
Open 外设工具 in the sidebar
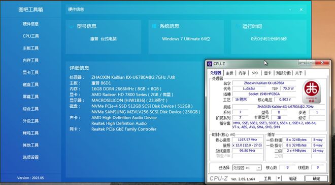tap(30, 121)
